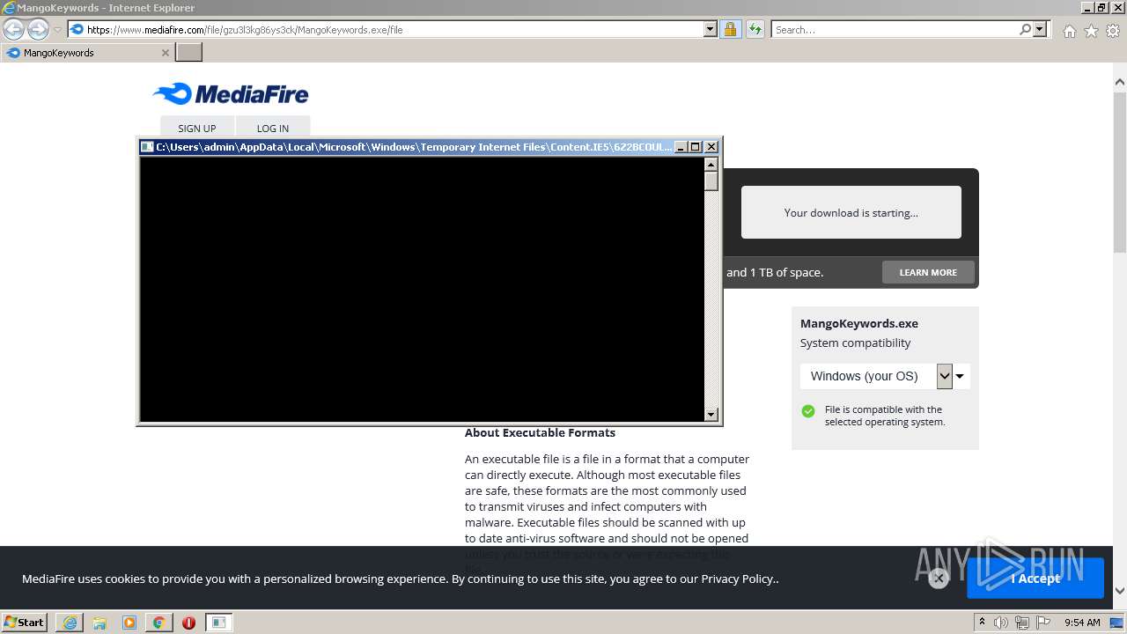Viewport: 1127px width, 634px height.
Task: Click the About Executable Formats heading
Action: pyautogui.click(x=540, y=432)
